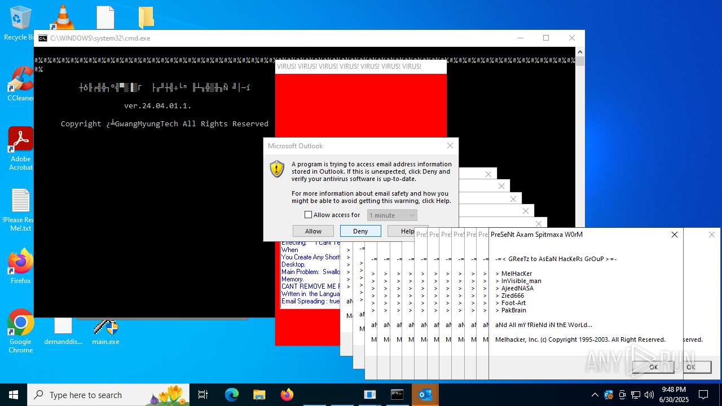This screenshot has width=722, height=406.
Task: Click the ver.24.04.01.1. text in cmd
Action: (x=158, y=105)
